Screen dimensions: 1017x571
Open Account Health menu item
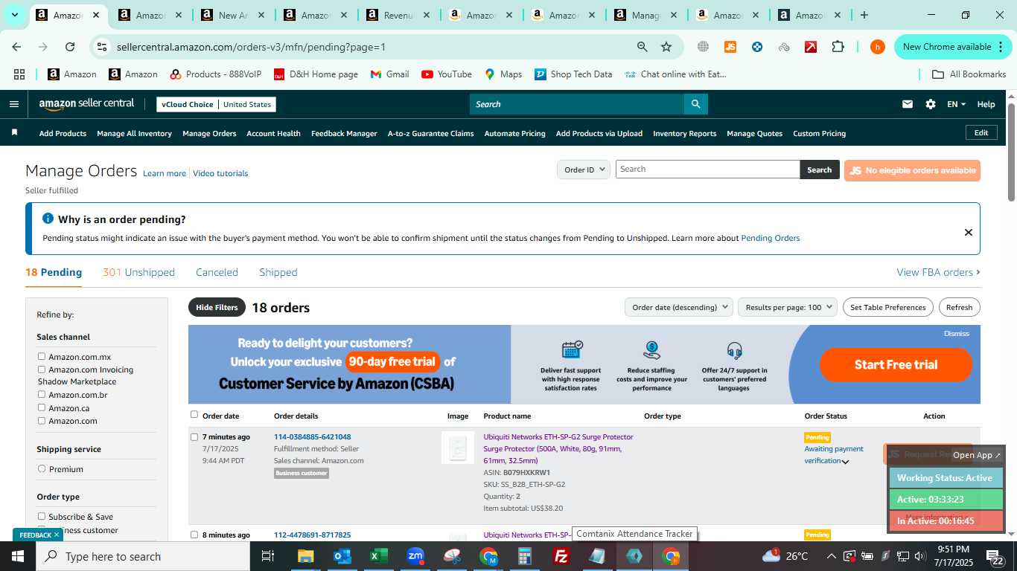(x=273, y=134)
